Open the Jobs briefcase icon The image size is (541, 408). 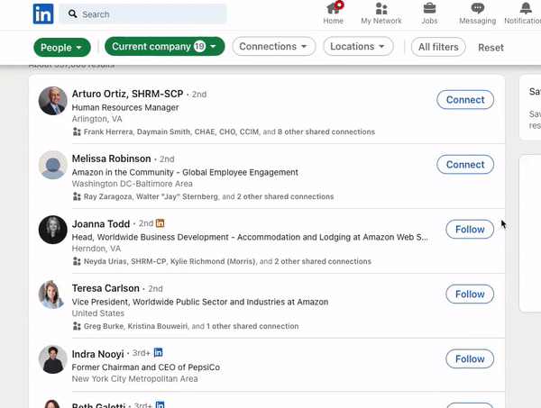point(429,8)
